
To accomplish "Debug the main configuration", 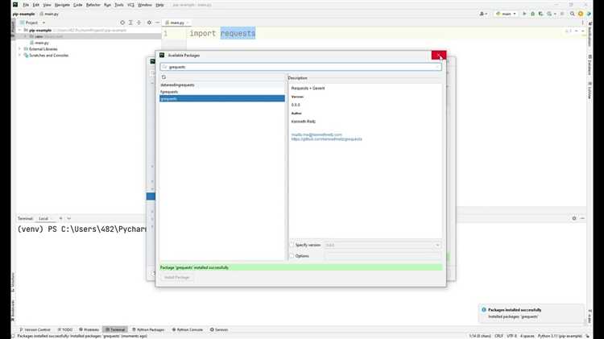I will pyautogui.click(x=533, y=14).
